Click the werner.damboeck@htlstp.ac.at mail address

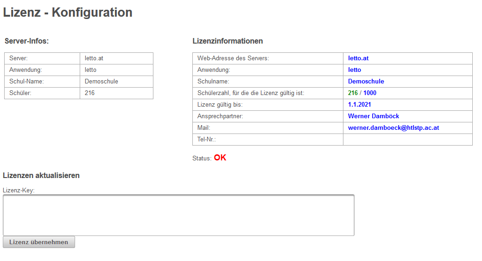point(393,127)
